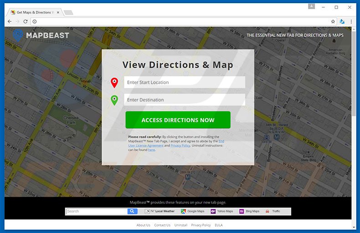Click the browser address bar
This screenshot has height=233, width=360.
coord(183,21)
